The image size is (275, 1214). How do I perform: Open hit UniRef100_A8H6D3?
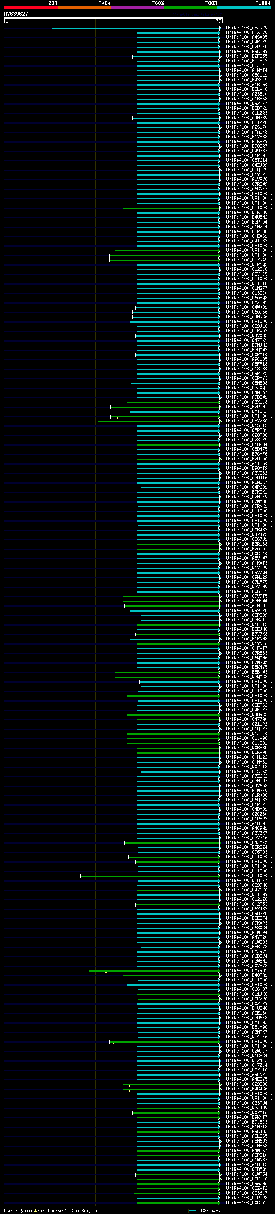point(247,1141)
